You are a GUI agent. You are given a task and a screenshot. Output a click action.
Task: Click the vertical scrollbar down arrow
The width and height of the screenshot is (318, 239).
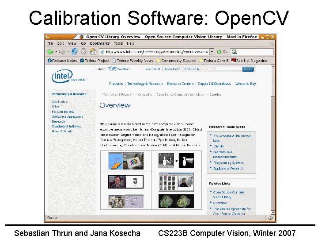[273, 212]
